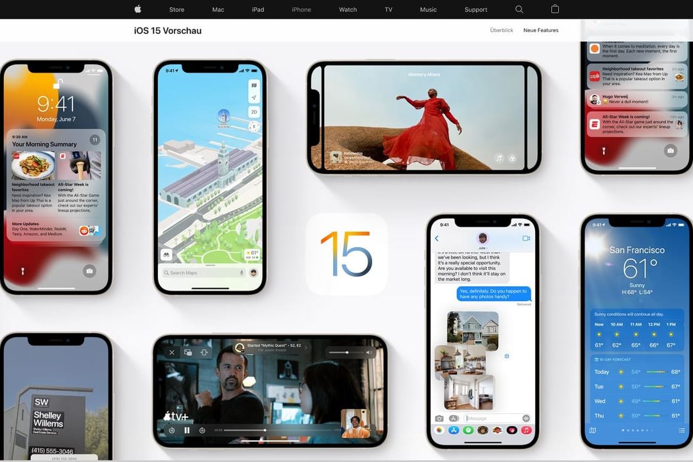Open the Store menu item
693x462 pixels.
pyautogui.click(x=177, y=9)
